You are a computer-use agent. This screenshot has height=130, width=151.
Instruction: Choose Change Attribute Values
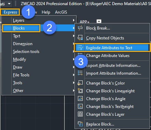pos(112,56)
